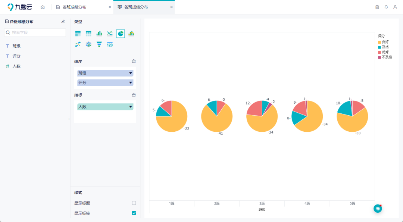Open dropdown arrow on 评分 dimension
Screen dimensions: 403x222
131,83
